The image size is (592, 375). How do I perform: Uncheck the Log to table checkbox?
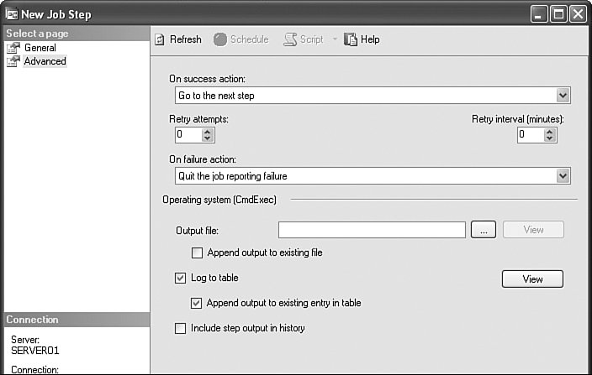[x=181, y=278]
